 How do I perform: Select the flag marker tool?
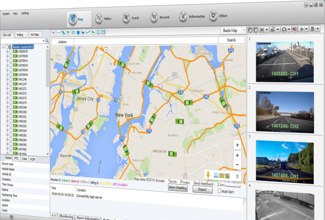[68, 32]
